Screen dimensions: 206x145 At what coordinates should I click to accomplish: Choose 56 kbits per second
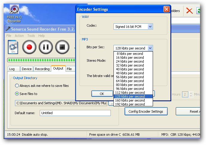[x=133, y=77]
